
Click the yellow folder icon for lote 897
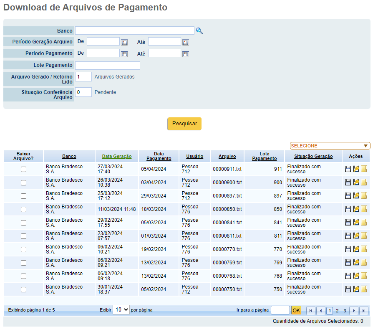pos(364,196)
